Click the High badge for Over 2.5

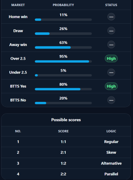(111, 59)
